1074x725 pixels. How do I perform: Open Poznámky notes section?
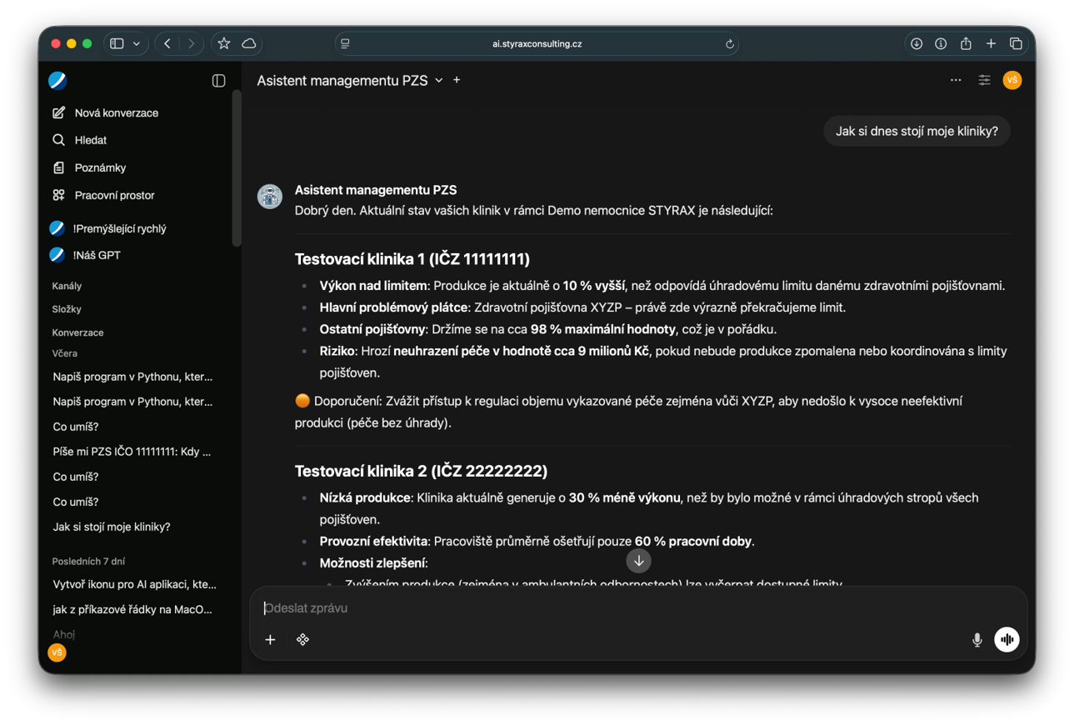(100, 167)
